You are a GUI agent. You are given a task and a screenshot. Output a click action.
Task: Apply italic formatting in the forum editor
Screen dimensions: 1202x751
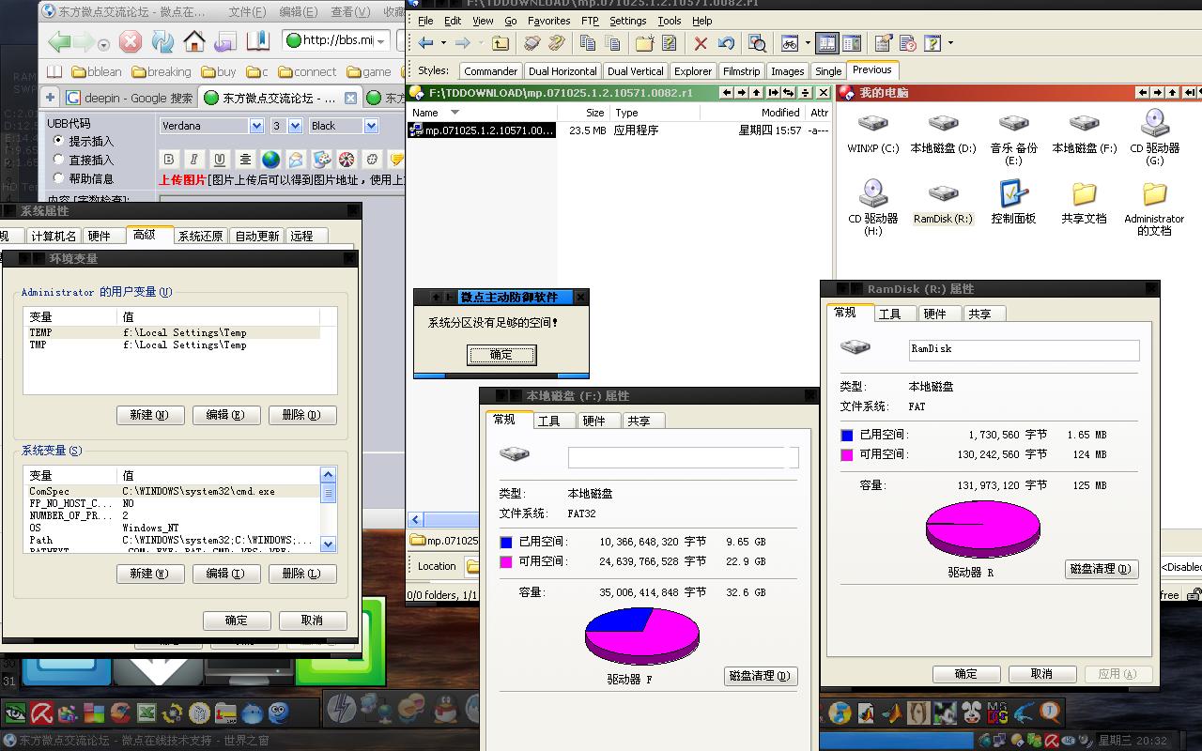coord(193,160)
